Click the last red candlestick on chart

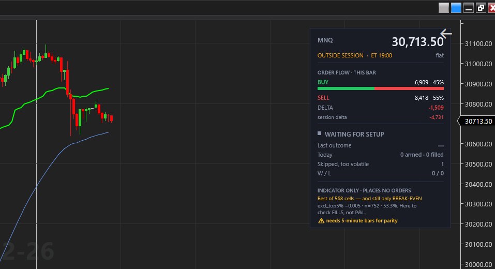pos(111,118)
